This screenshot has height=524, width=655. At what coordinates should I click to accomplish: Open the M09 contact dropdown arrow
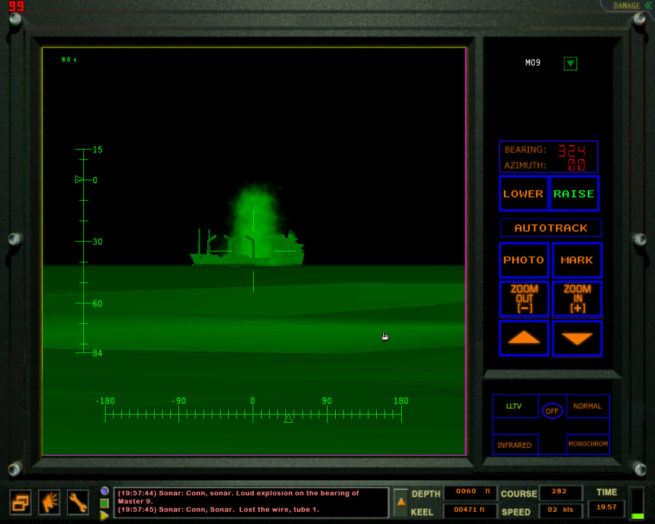[570, 63]
